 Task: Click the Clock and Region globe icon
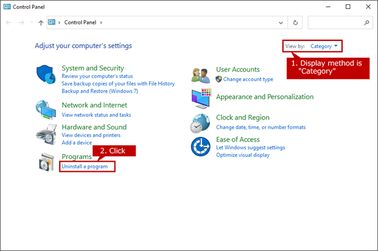(x=200, y=123)
